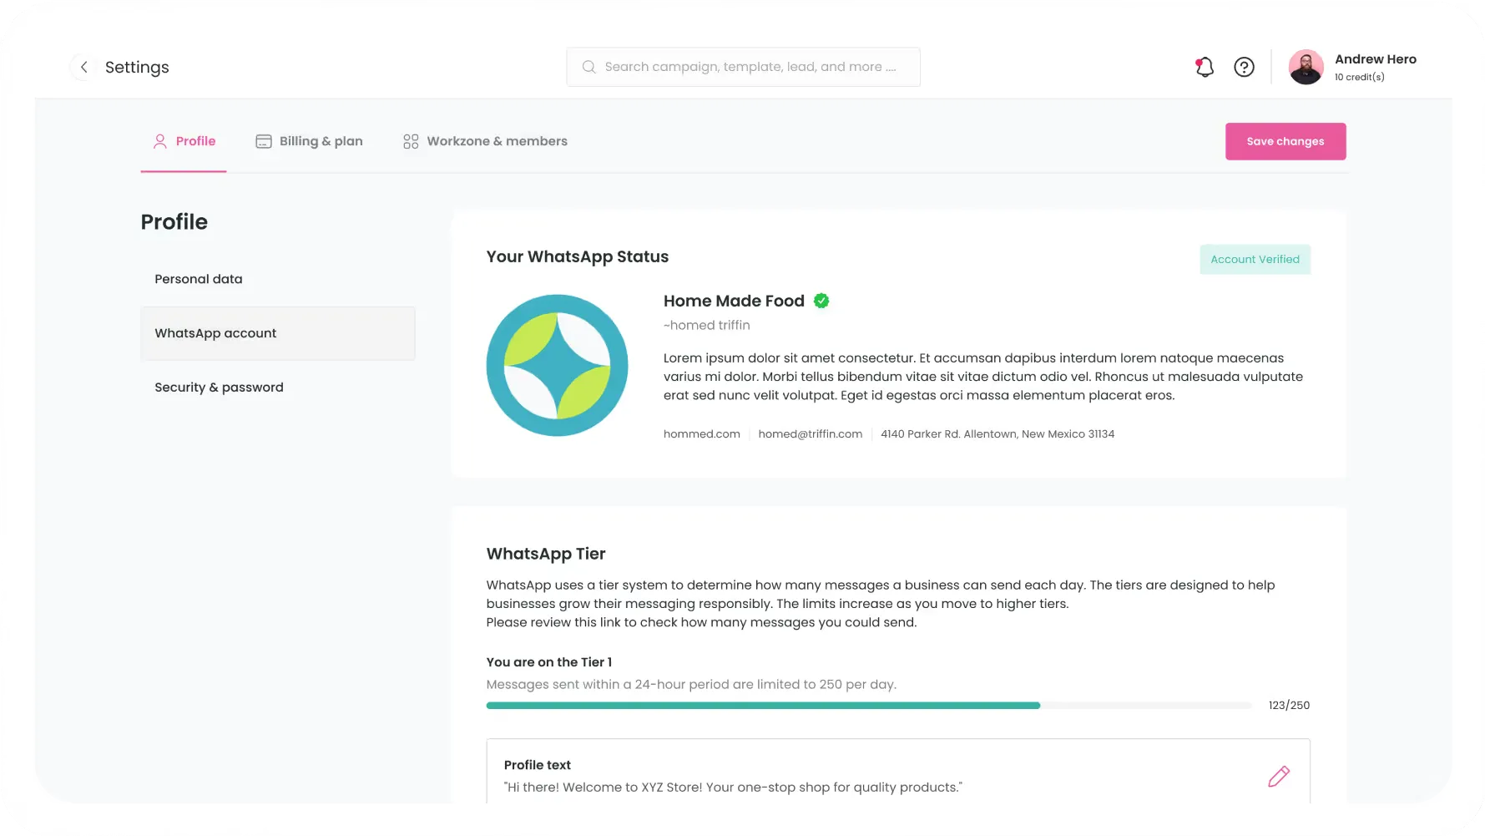Click 'Please review this link' sentence
1485x836 pixels.
pos(701,622)
